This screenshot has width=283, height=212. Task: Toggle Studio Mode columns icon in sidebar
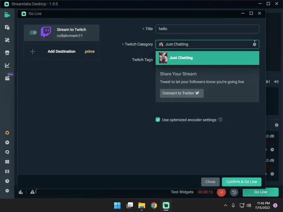(7, 171)
